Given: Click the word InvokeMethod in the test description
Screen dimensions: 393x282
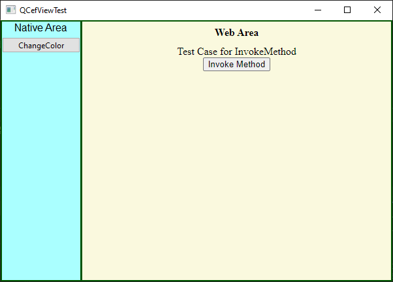Looking at the screenshot, I should pos(266,52).
